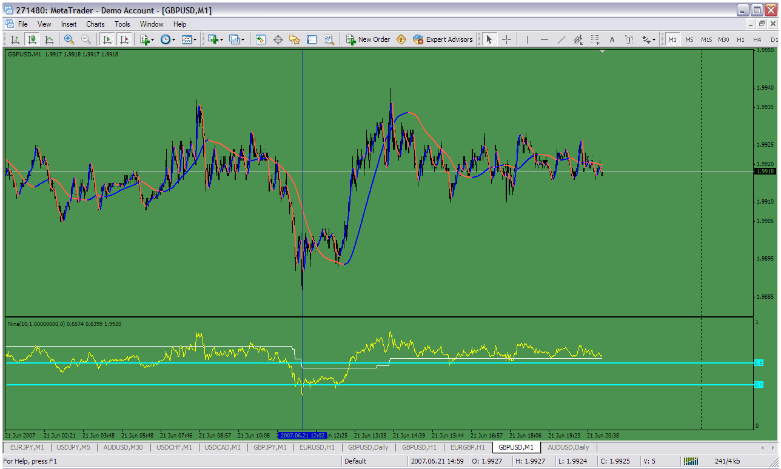781x469 pixels.
Task: Select the Text tool
Action: coord(612,39)
